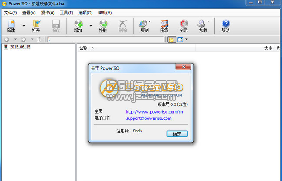Click the PowerISO title bar app icon
This screenshot has width=282, height=181.
tap(4, 3)
